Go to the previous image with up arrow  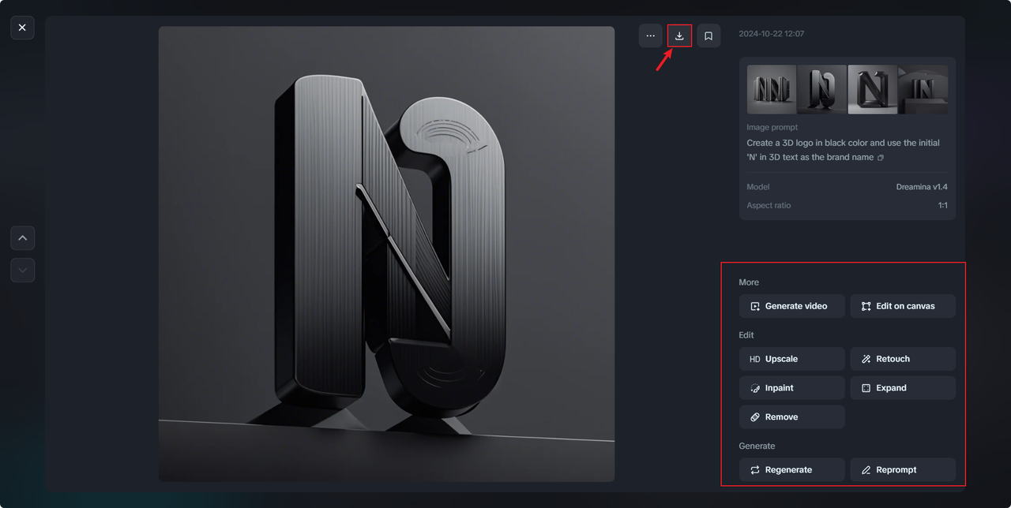pyautogui.click(x=22, y=237)
